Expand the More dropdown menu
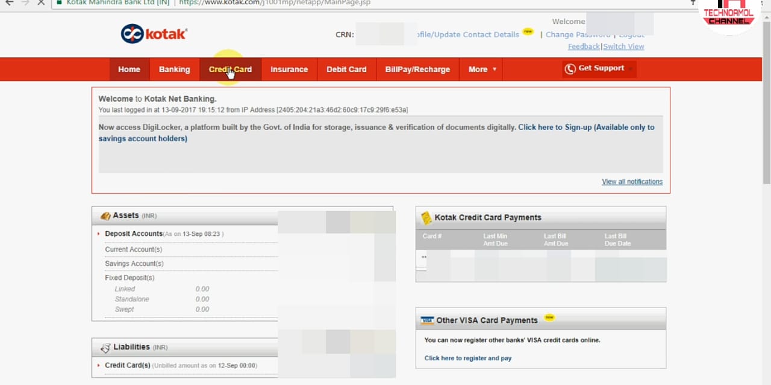The height and width of the screenshot is (385, 771). pyautogui.click(x=482, y=69)
